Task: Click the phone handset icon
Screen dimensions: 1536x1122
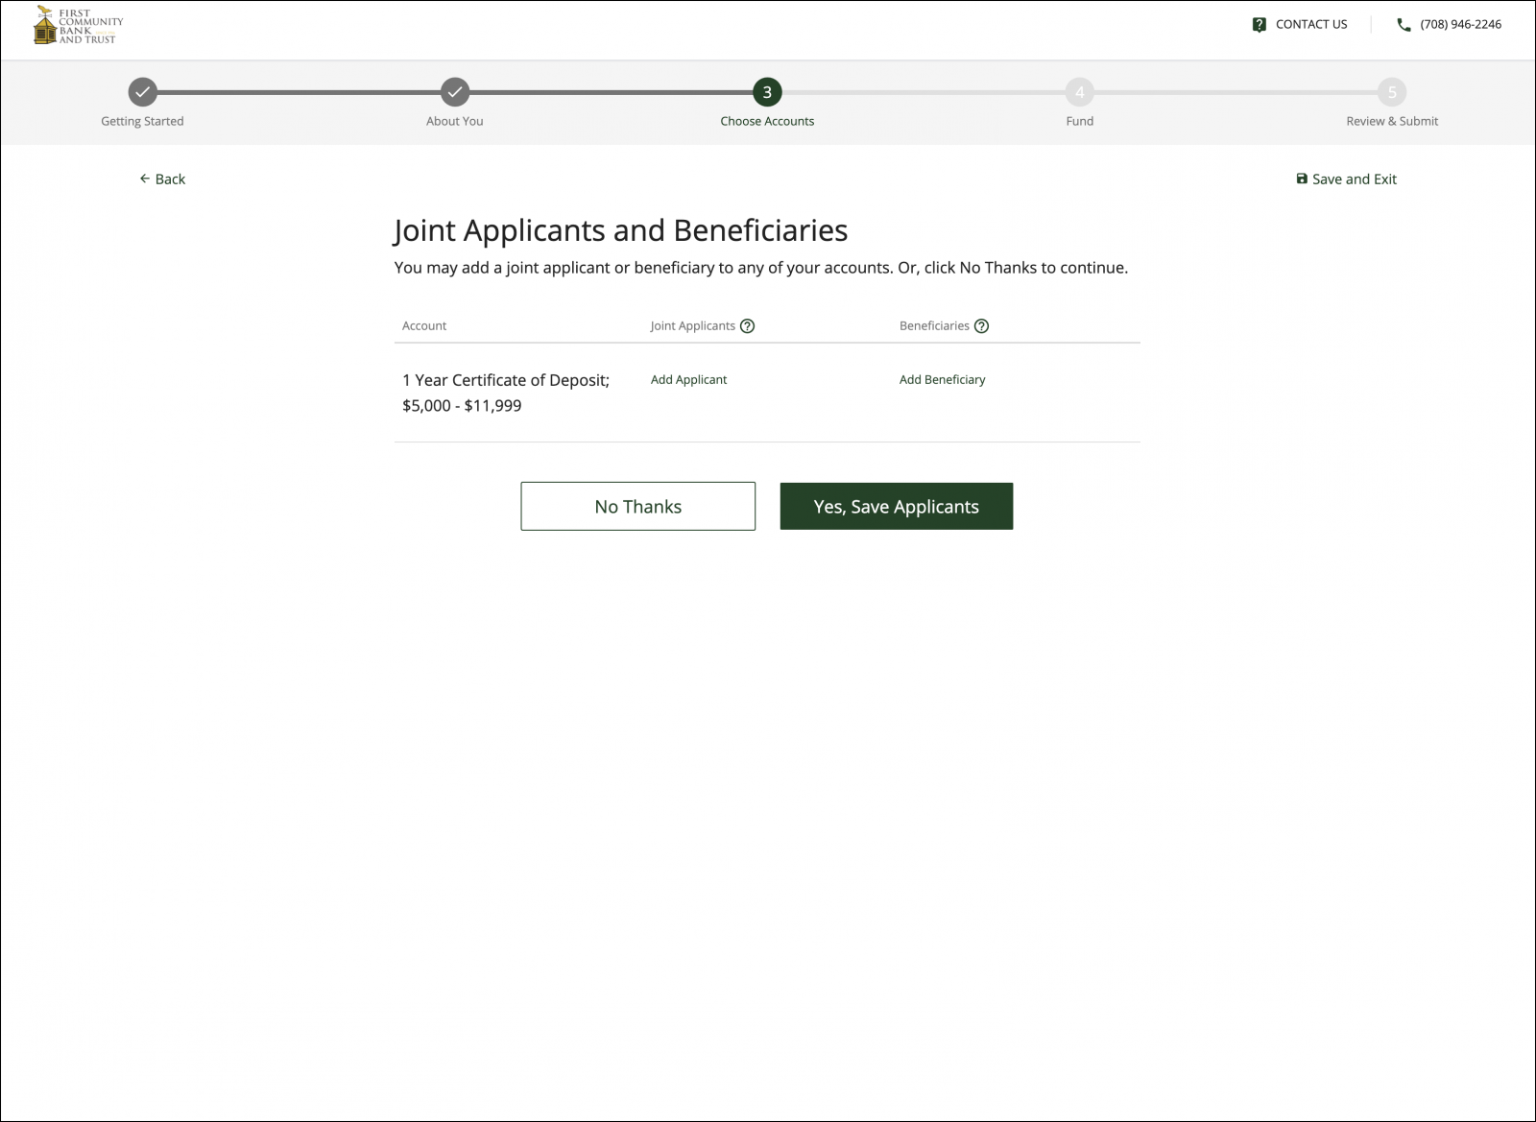Action: [1404, 25]
